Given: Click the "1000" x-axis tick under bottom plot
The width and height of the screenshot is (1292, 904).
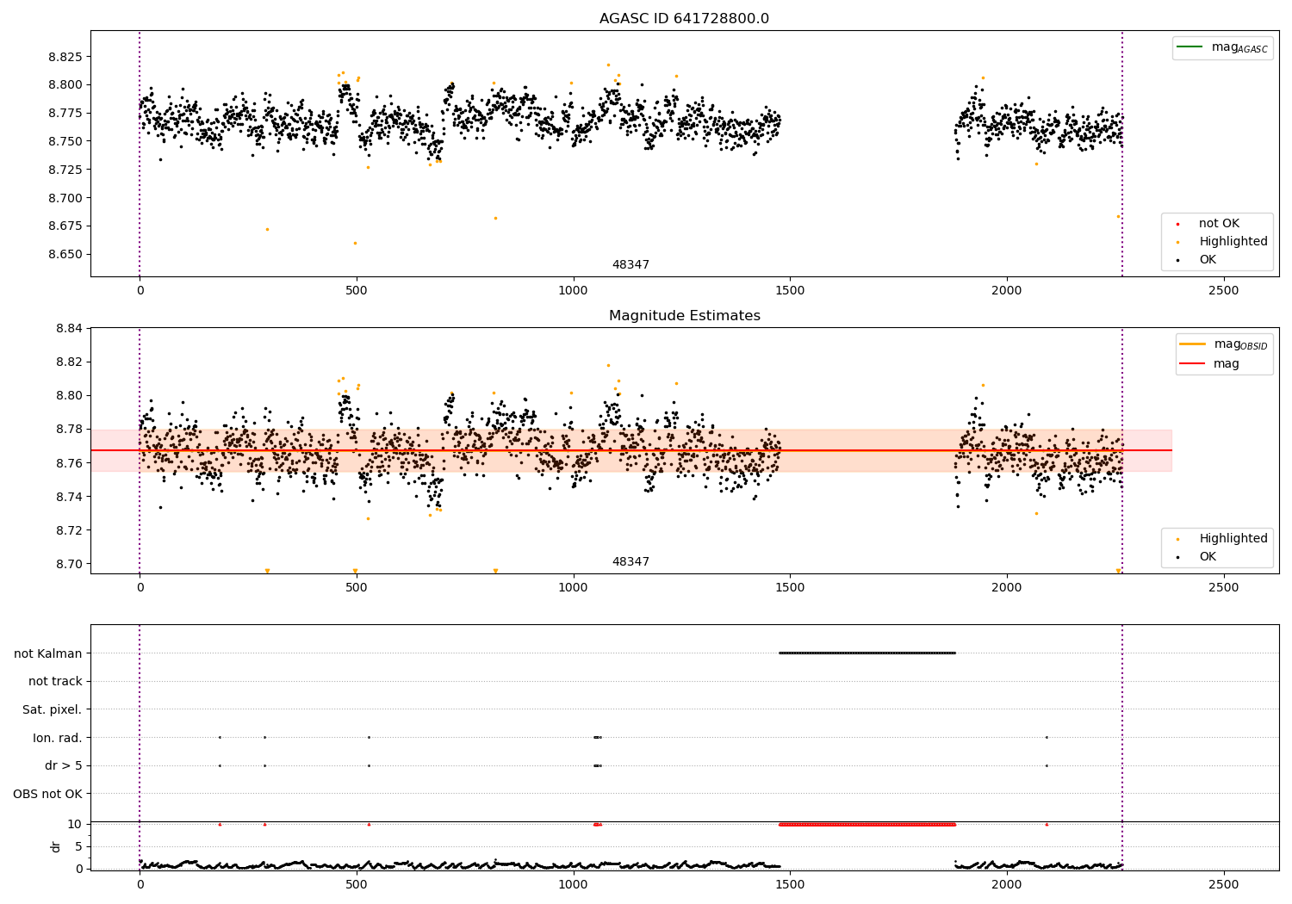Looking at the screenshot, I should click(x=573, y=885).
